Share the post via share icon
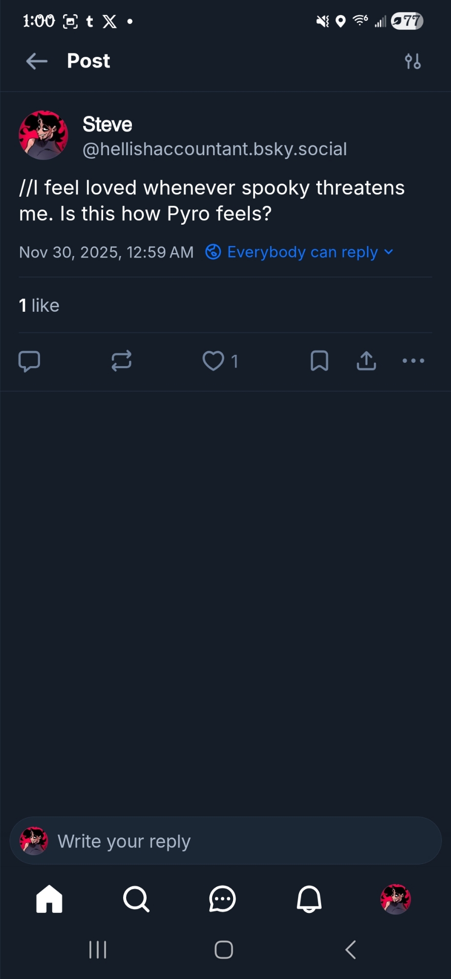This screenshot has width=451, height=979. 366,361
